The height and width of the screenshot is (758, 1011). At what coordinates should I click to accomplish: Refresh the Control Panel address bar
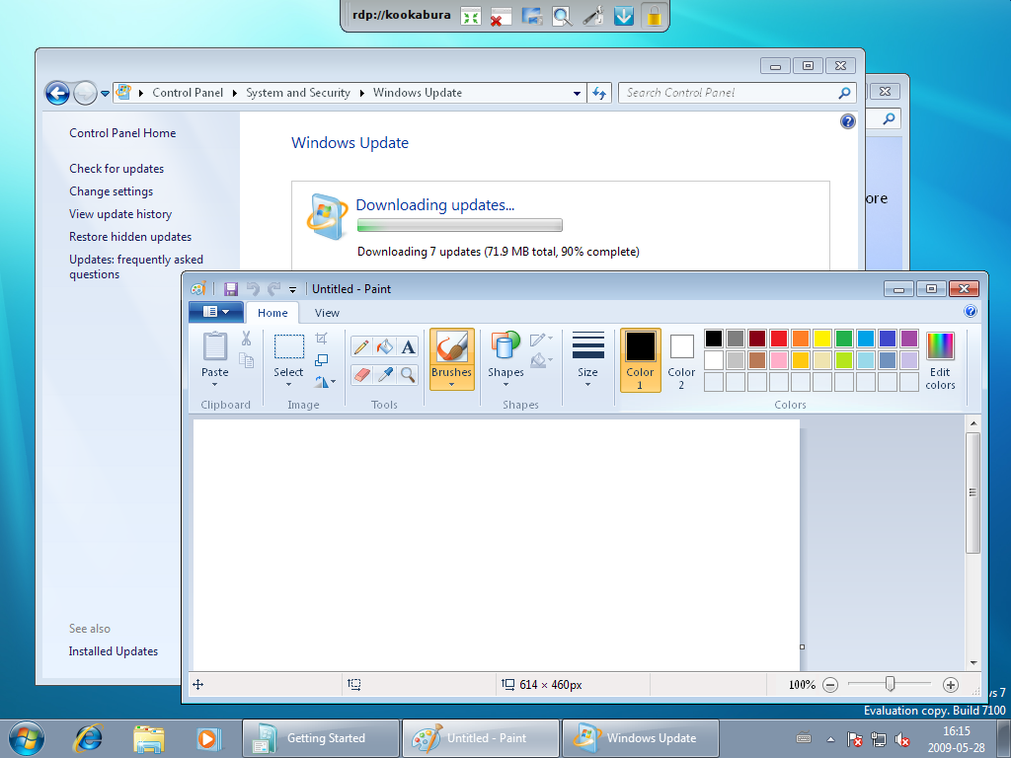pyautogui.click(x=599, y=93)
